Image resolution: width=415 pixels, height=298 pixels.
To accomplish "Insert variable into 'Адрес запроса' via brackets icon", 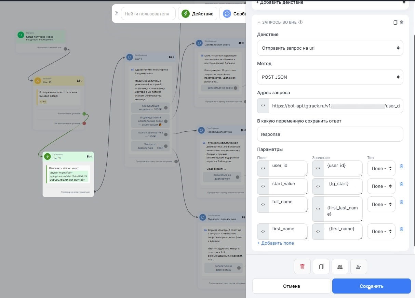I will 263,106.
